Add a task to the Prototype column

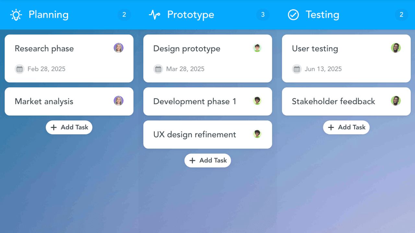click(x=207, y=161)
